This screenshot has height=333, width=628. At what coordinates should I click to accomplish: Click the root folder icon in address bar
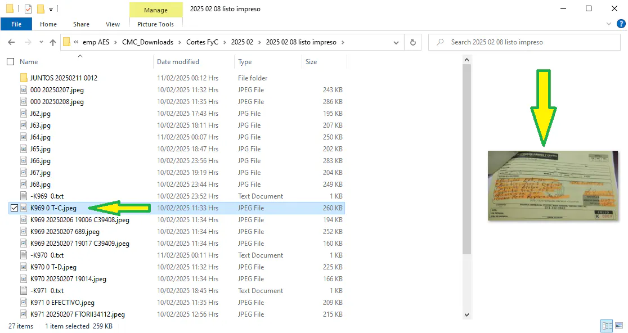click(x=67, y=42)
